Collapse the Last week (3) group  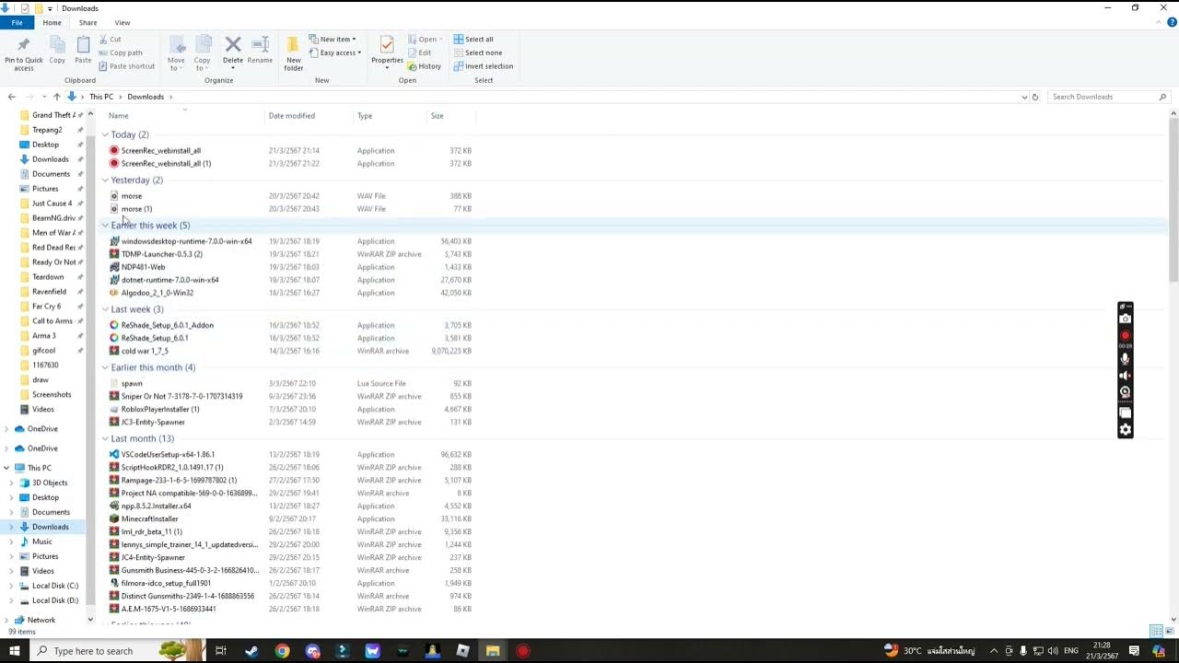105,309
